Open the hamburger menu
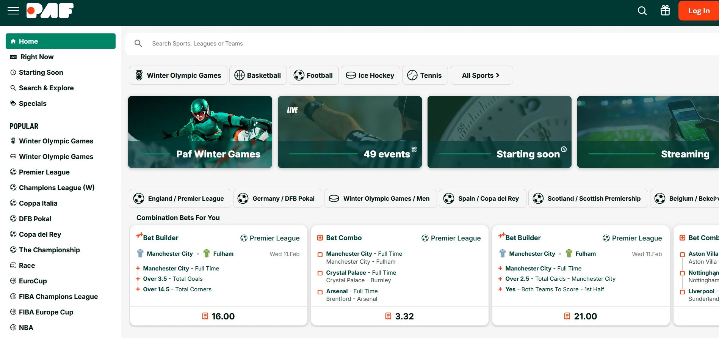 13,11
